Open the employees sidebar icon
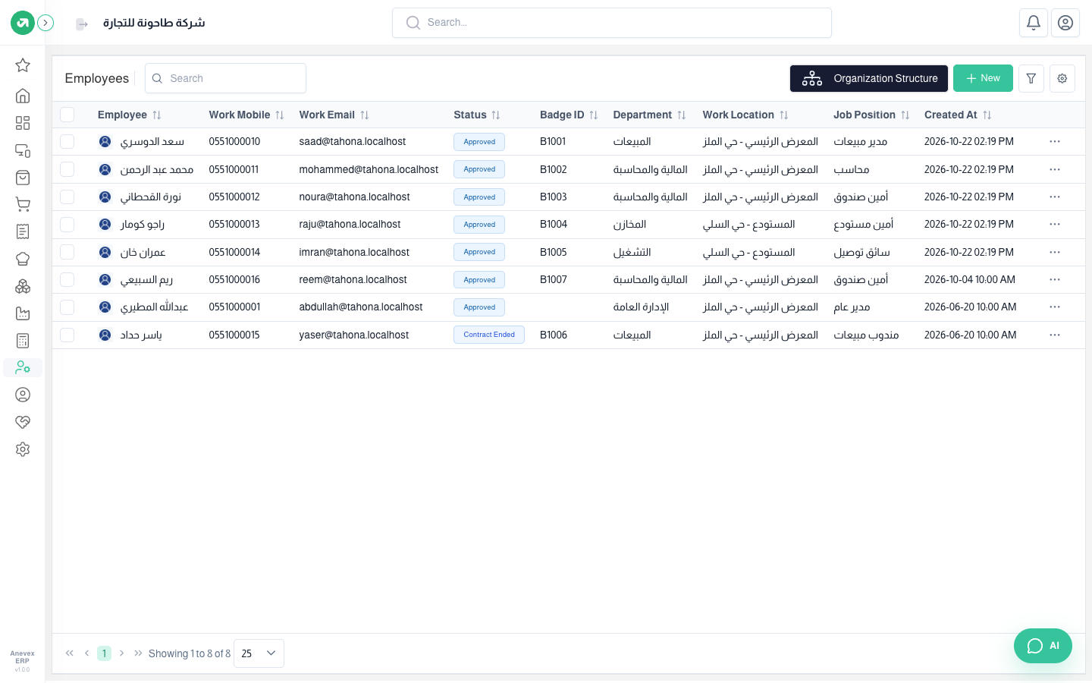The height and width of the screenshot is (683, 1092). coord(23,368)
